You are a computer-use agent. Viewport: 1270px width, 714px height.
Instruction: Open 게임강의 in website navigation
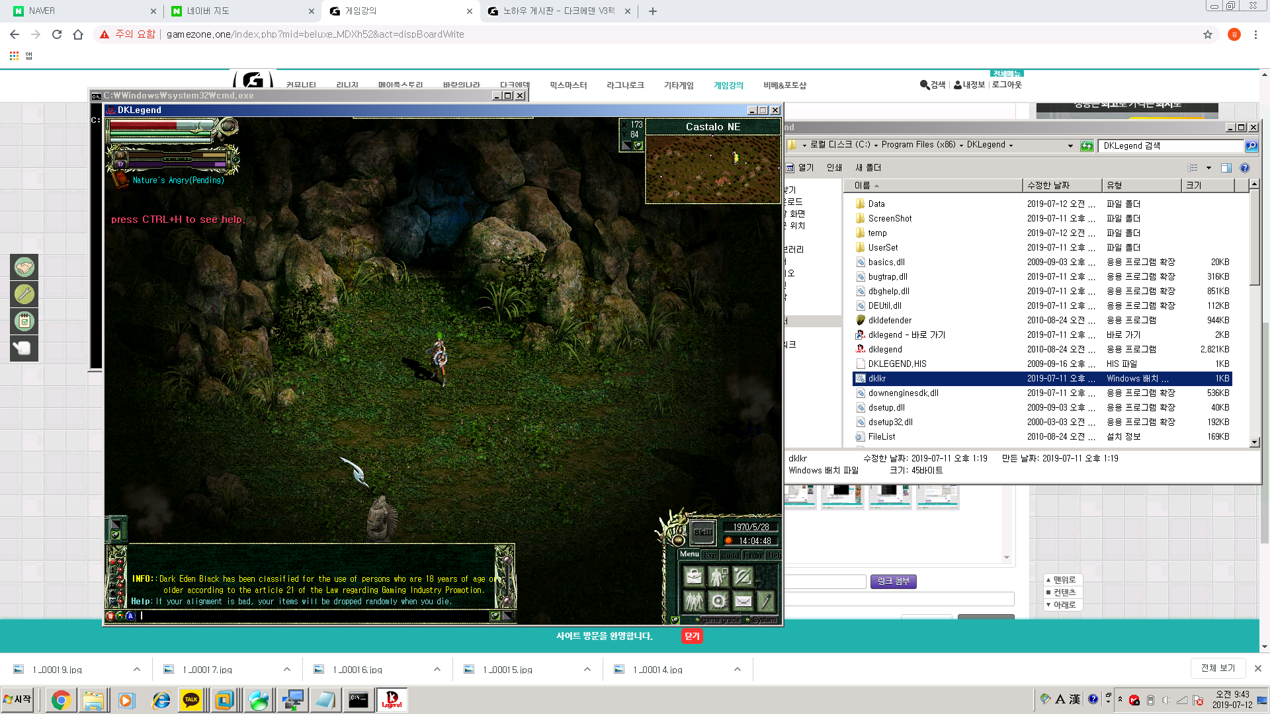pyautogui.click(x=728, y=85)
